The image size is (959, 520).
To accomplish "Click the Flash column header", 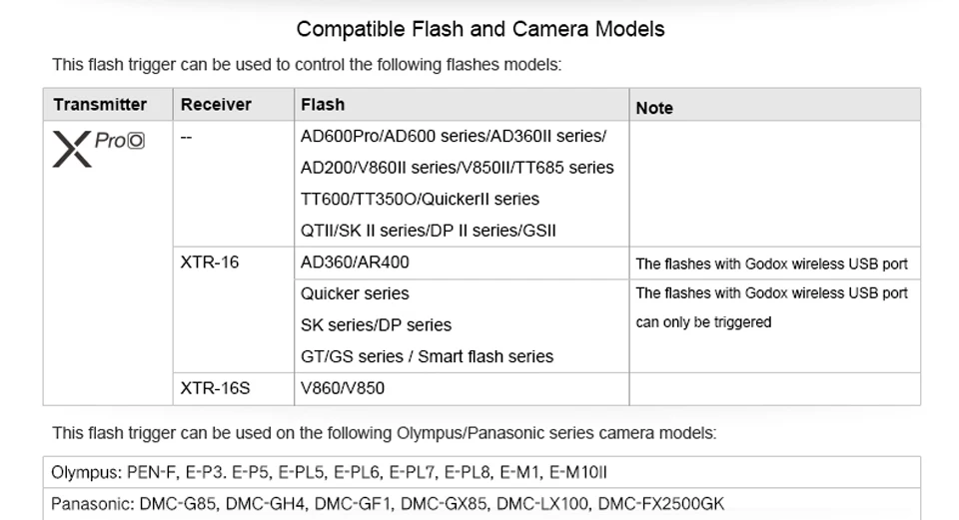I will 323,105.
